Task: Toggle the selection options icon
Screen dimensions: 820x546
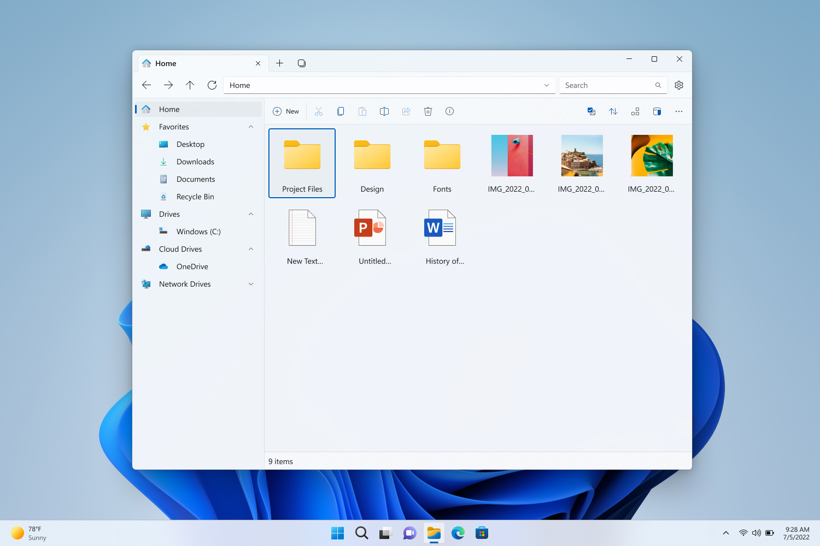Action: click(x=591, y=111)
